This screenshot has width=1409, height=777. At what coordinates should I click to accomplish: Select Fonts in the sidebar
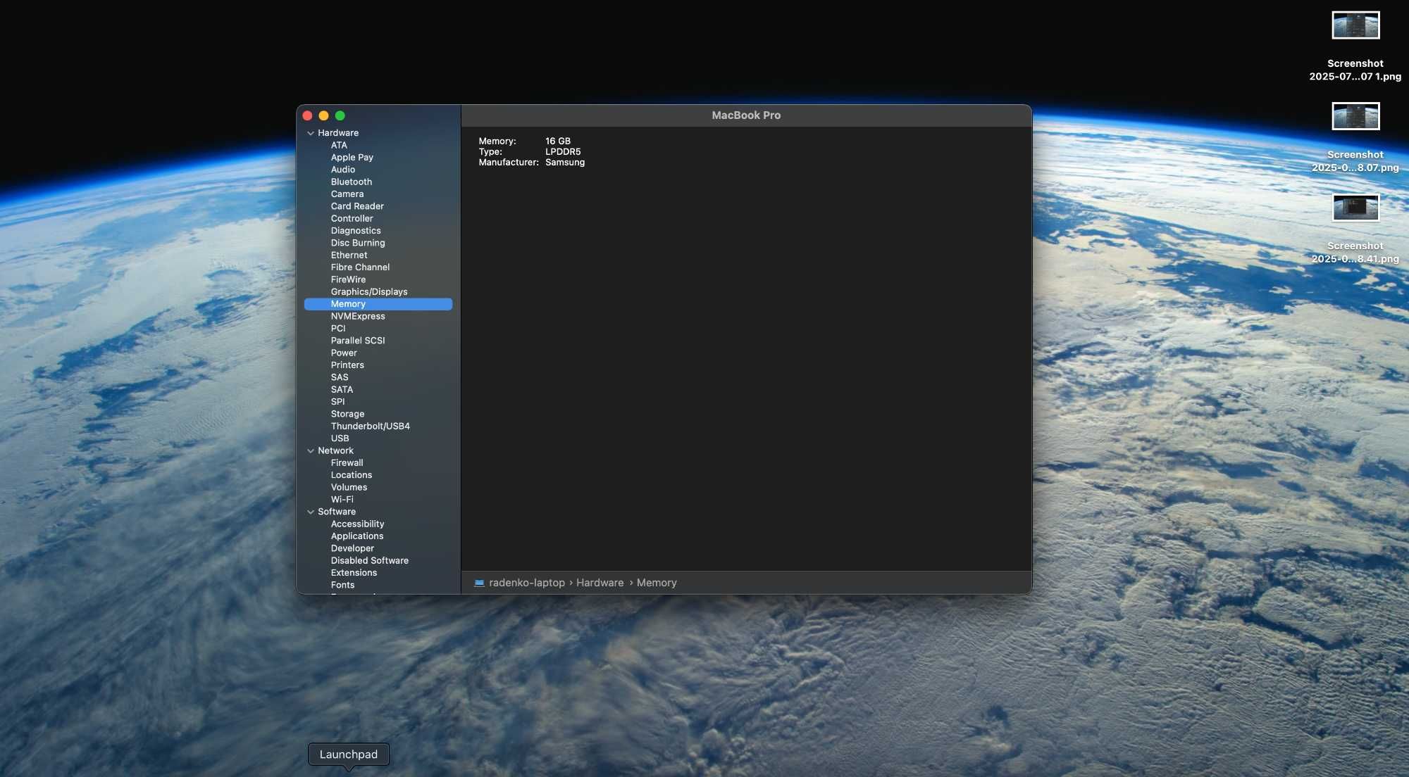[x=342, y=586]
